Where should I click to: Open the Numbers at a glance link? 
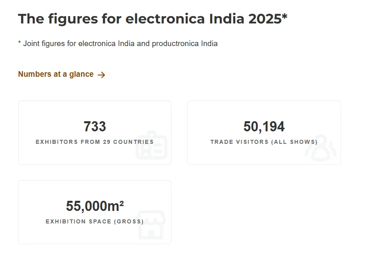coord(62,74)
